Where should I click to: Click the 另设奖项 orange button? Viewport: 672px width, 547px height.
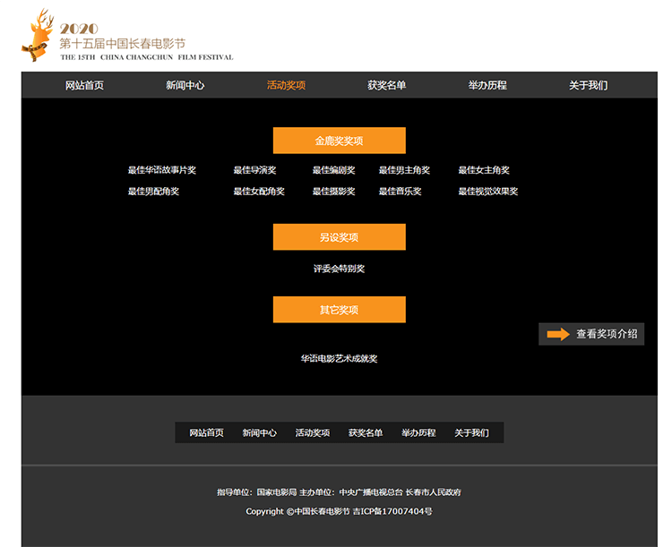[339, 237]
